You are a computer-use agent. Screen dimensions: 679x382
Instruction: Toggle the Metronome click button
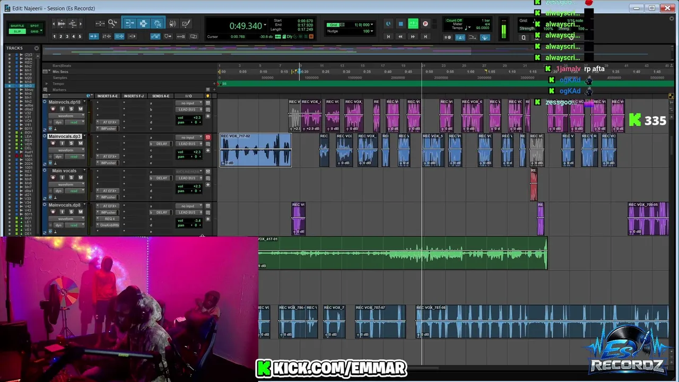[x=460, y=37]
